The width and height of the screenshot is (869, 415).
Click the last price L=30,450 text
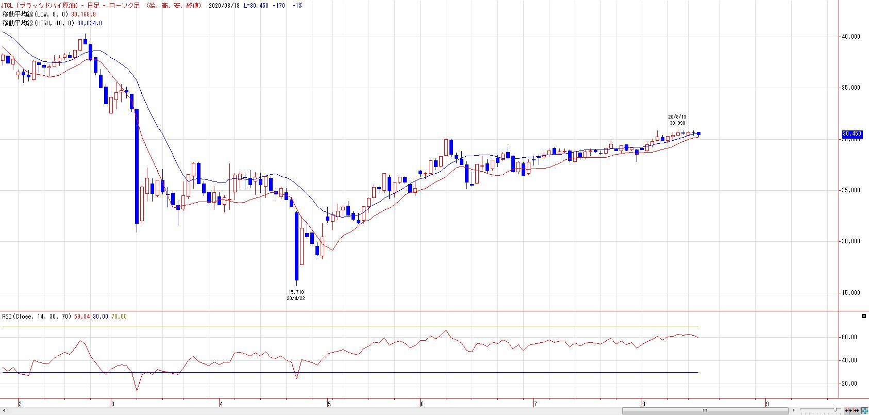256,5
